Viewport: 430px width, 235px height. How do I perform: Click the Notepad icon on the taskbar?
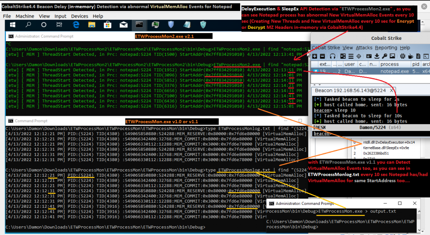click(x=187, y=25)
